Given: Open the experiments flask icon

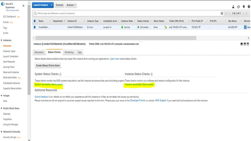Looking at the screenshot, I should [x=233, y=7].
